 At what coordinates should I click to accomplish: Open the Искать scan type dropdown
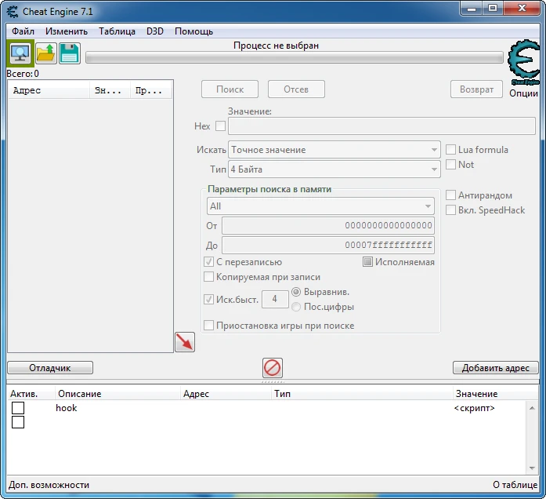[x=334, y=150]
